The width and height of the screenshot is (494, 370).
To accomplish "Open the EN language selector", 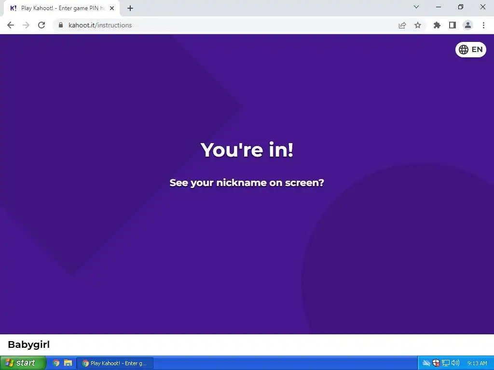I will point(471,50).
